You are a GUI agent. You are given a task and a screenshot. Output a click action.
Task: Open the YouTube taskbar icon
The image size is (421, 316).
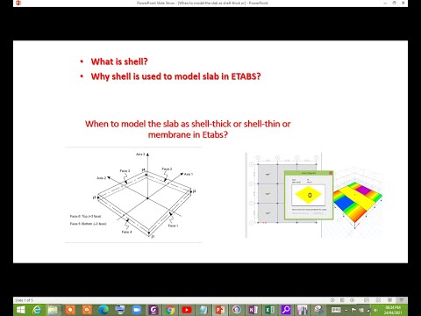187,310
